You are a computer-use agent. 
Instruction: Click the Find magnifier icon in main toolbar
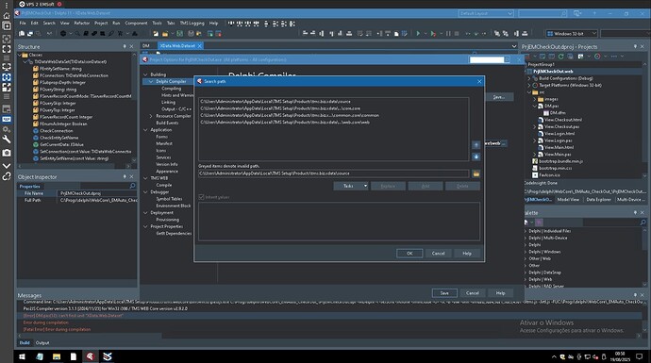77,34
